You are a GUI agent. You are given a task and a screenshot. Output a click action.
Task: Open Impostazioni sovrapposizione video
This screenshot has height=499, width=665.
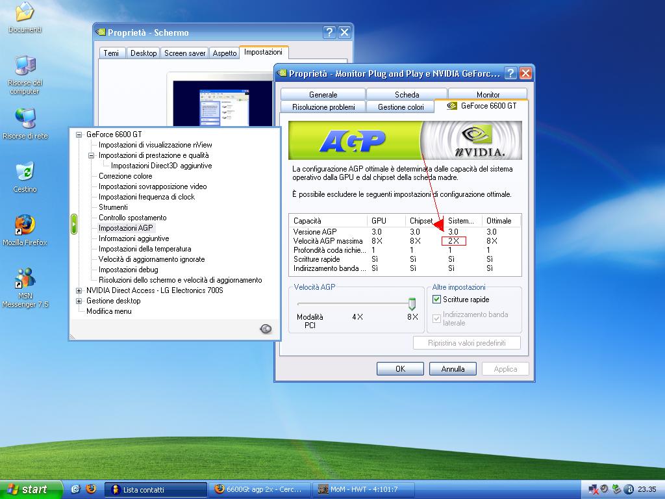(153, 186)
